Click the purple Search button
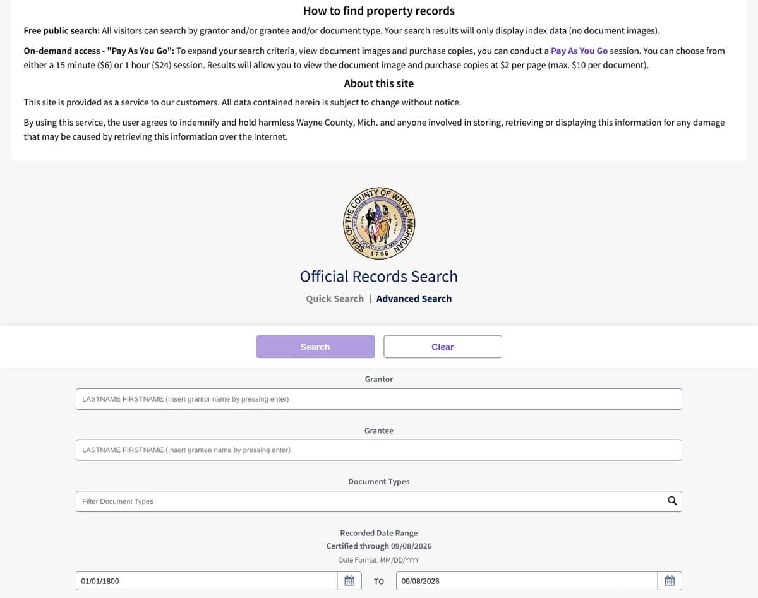The image size is (758, 598). click(315, 347)
